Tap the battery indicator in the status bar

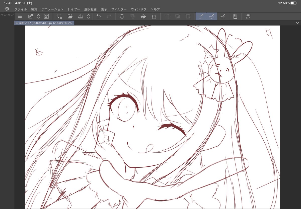point(294,3)
